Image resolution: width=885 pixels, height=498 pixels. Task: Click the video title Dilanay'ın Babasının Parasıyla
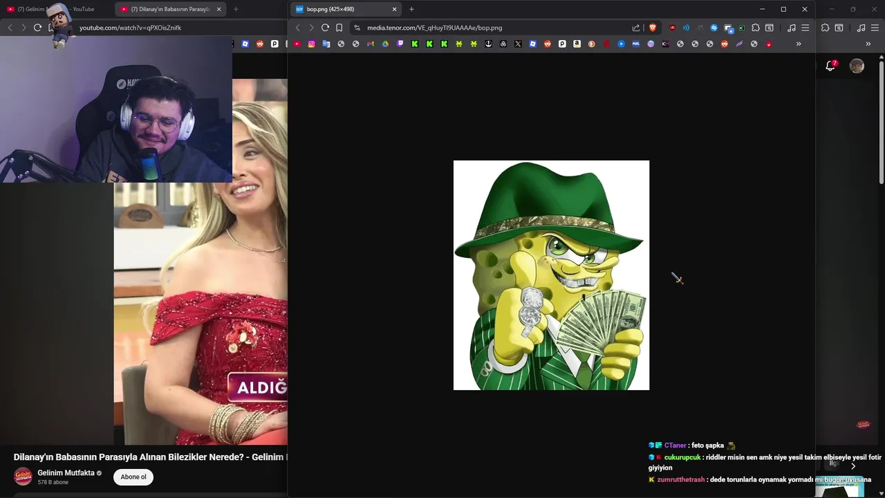[x=150, y=457]
